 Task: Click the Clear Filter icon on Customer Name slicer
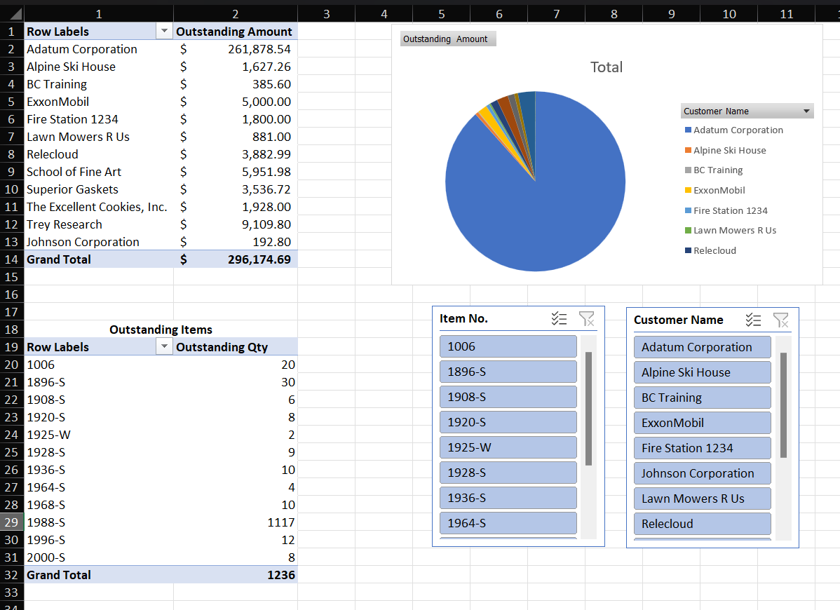click(x=781, y=320)
